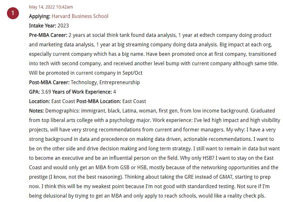Click the bold GPA label
The image size is (283, 202).
[x=34, y=92]
